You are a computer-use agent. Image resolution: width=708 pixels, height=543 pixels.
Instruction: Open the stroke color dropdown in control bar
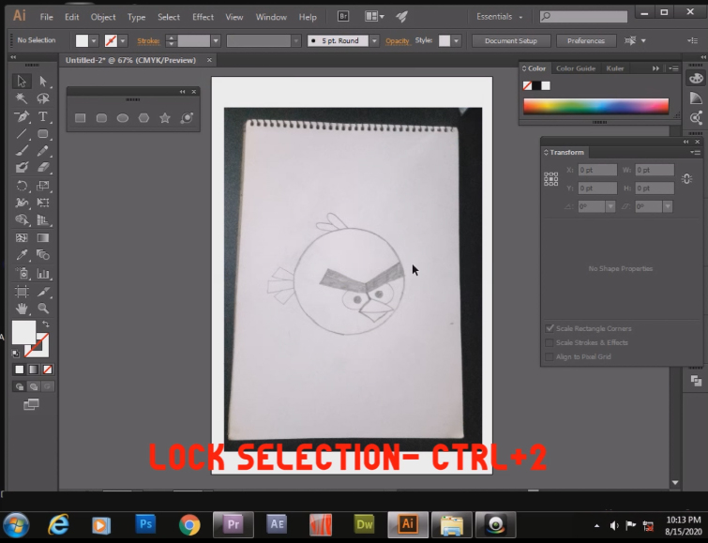tap(122, 40)
